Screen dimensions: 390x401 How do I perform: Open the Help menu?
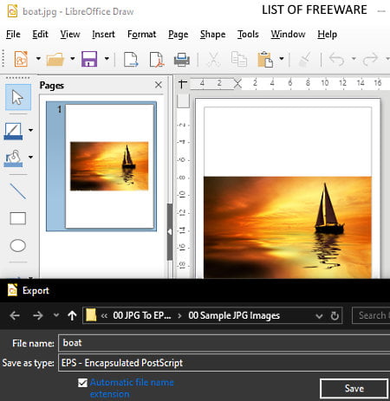tap(328, 35)
